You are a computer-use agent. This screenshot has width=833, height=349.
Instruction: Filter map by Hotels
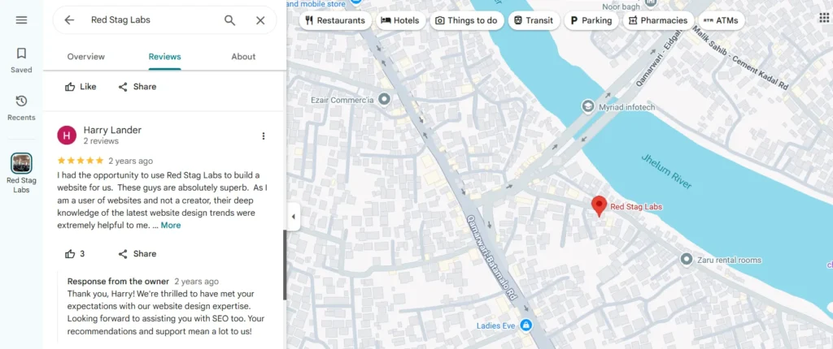(400, 20)
